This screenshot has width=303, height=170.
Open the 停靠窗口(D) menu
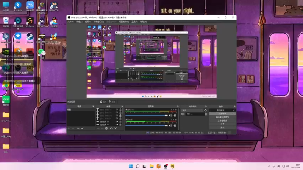[99, 22]
